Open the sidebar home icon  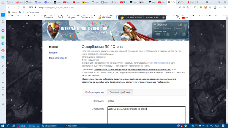[3, 15]
